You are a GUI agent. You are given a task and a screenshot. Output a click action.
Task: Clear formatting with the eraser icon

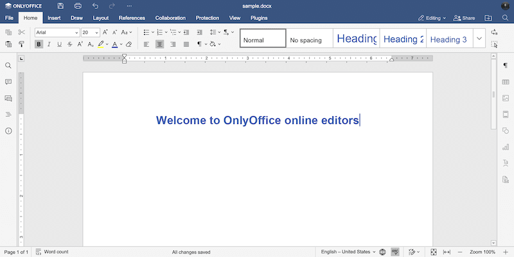point(129,44)
